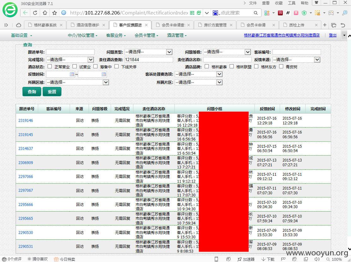Click the QR code icon in address bar

pyautogui.click(x=192, y=13)
